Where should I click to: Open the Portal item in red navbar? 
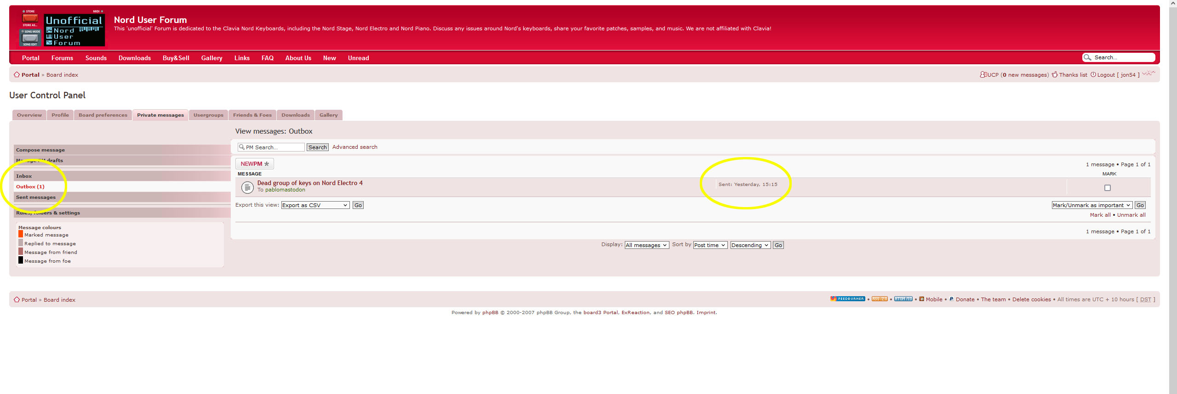click(x=31, y=58)
